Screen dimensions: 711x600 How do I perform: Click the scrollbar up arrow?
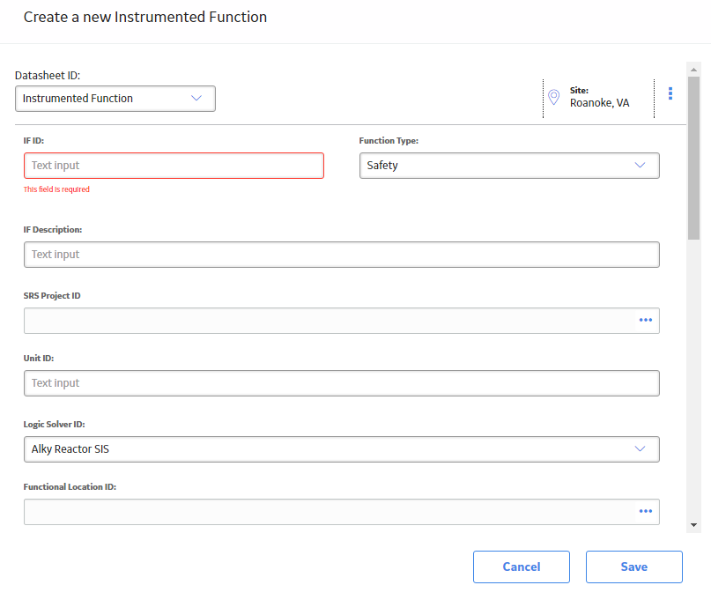point(693,70)
